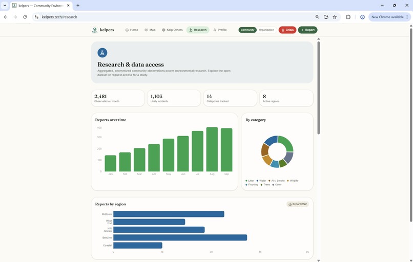
Task: Click the West End region bar
Action: pyautogui.click(x=149, y=222)
